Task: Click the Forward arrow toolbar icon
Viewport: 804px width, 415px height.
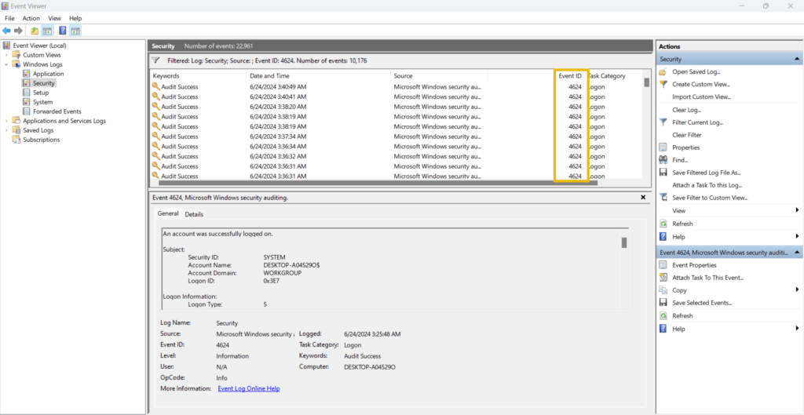Action: click(x=19, y=31)
